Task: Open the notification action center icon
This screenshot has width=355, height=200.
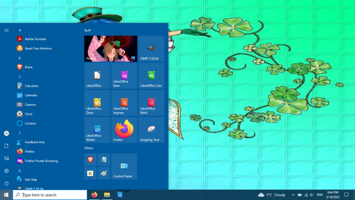Action: [346, 195]
